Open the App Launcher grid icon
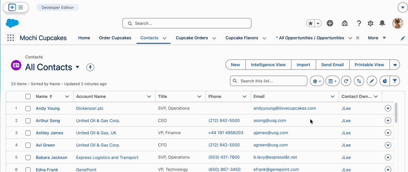The image size is (408, 172). [11, 38]
